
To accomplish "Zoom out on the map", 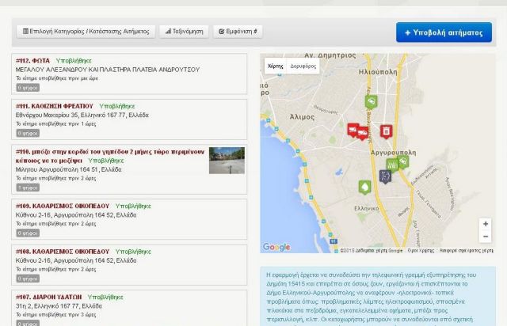I will pos(485,237).
